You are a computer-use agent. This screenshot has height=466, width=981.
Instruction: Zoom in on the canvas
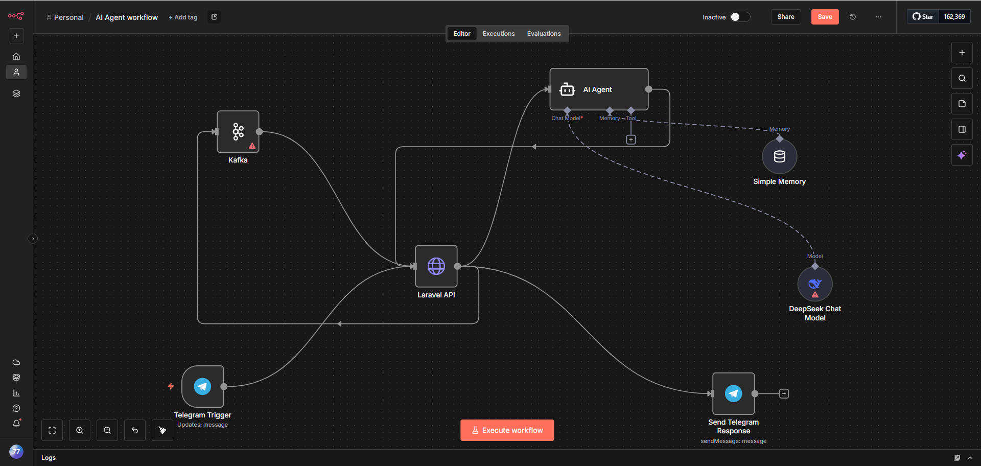tap(80, 430)
